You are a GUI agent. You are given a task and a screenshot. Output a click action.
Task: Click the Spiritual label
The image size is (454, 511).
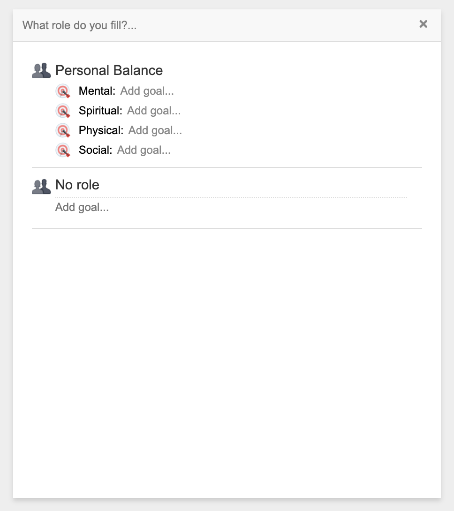[x=100, y=111]
